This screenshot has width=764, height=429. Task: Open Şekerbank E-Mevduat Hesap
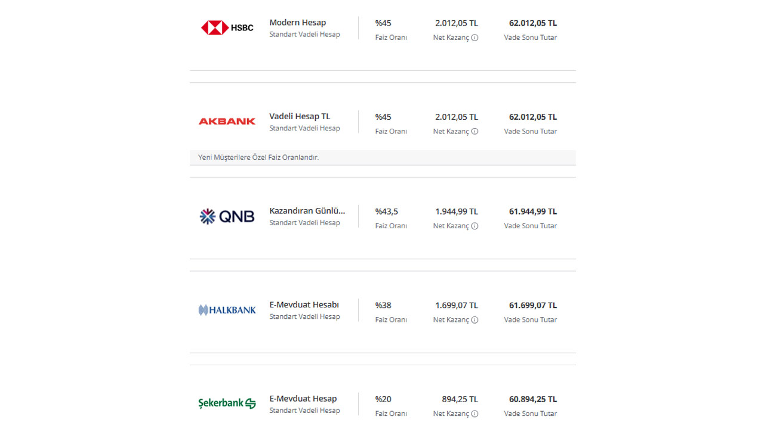coord(303,399)
